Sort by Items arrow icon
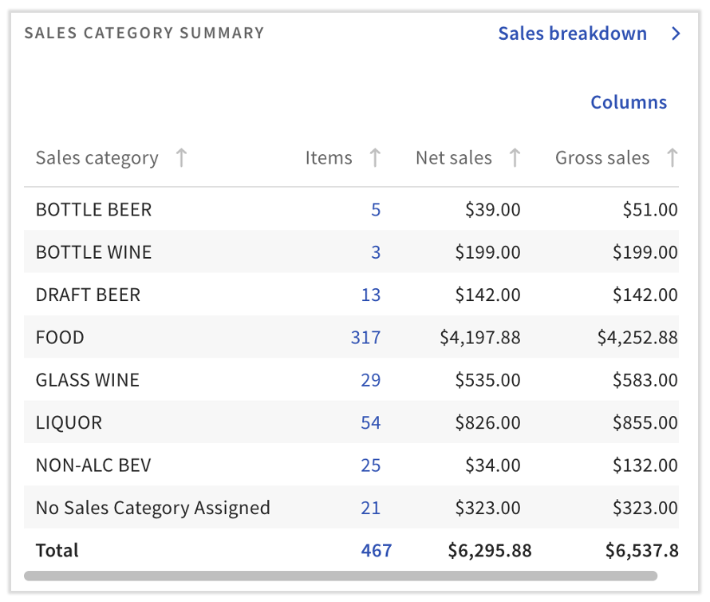The height and width of the screenshot is (602, 710). pyautogui.click(x=375, y=158)
